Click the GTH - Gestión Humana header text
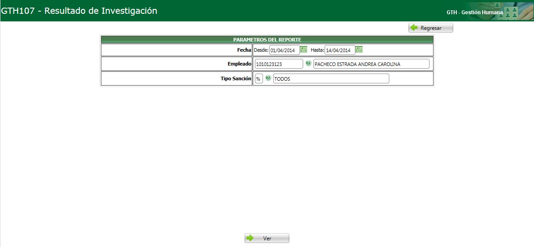This screenshot has width=534, height=247. click(x=475, y=12)
